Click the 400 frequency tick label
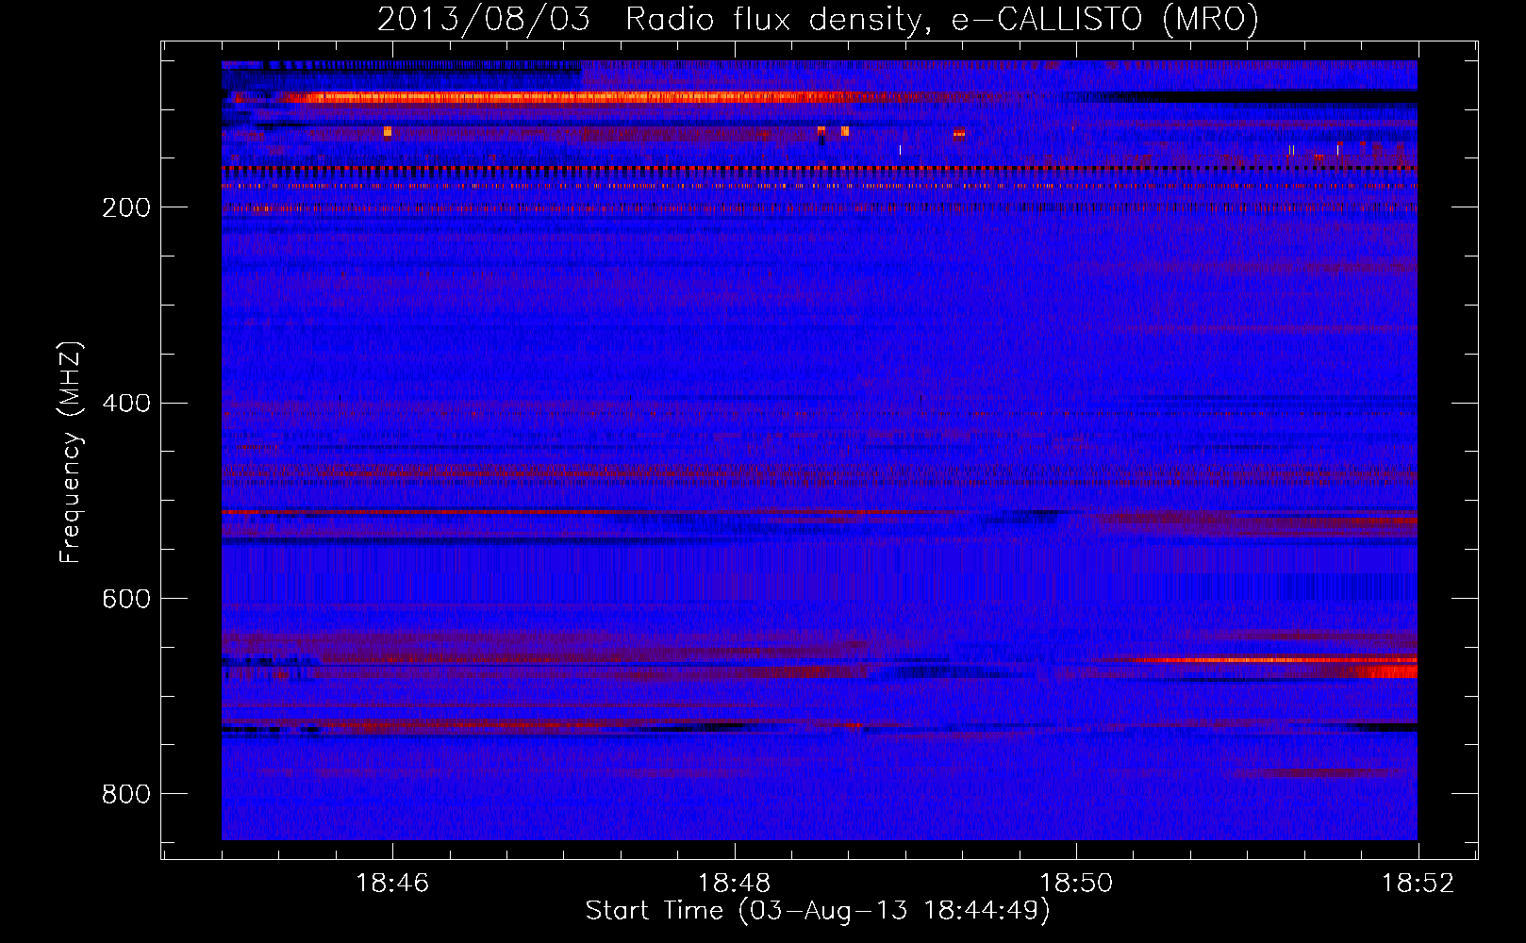 coord(126,404)
